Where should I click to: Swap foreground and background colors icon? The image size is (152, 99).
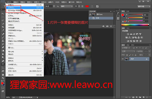tap(4, 81)
